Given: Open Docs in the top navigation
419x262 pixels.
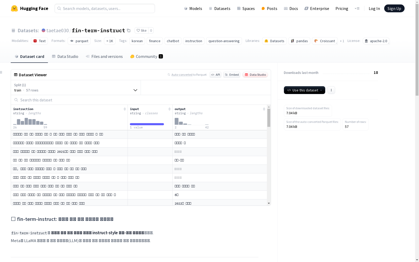Looking at the screenshot, I should [x=291, y=8].
